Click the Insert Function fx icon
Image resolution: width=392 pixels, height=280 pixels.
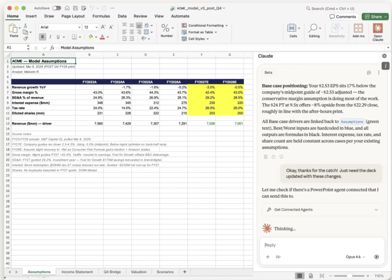click(x=52, y=47)
